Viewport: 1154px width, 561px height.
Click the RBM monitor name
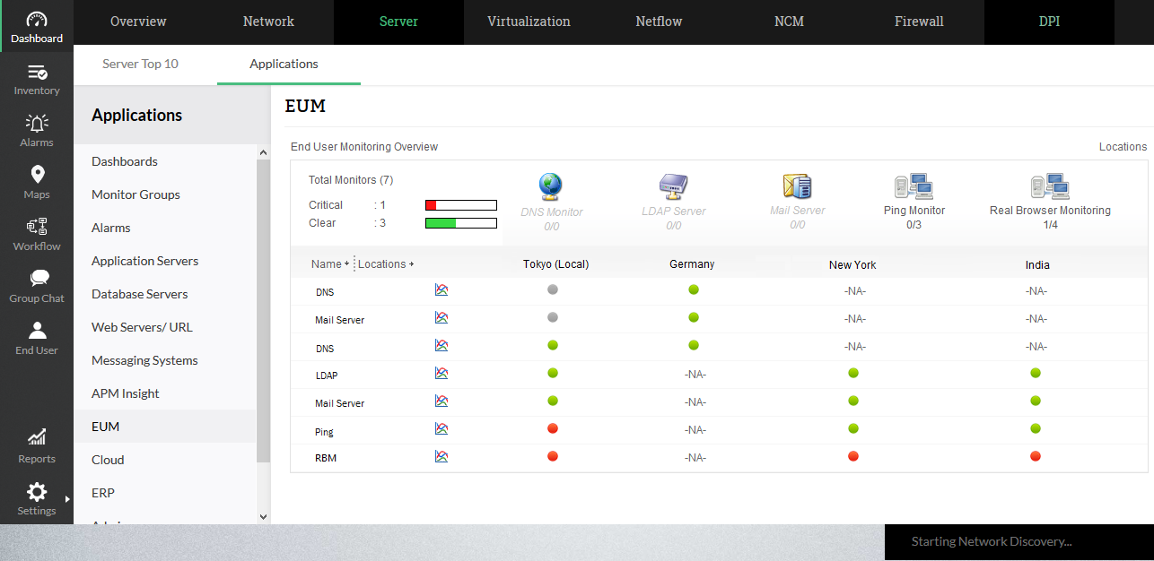pyautogui.click(x=326, y=458)
